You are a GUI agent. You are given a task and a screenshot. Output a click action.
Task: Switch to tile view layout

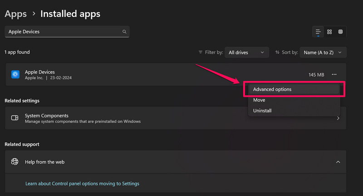pyautogui.click(x=341, y=32)
